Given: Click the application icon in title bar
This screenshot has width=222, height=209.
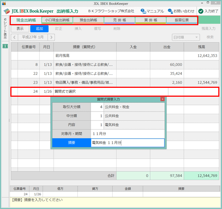Looking at the screenshot, I should [4, 3].
